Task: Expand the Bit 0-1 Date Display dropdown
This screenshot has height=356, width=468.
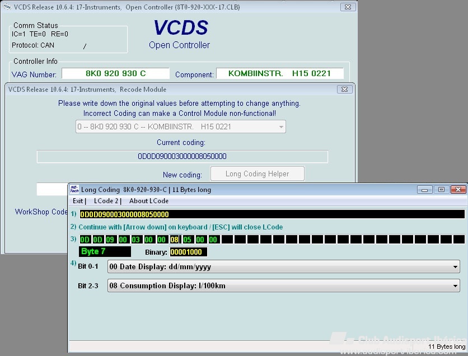Action: click(x=284, y=266)
